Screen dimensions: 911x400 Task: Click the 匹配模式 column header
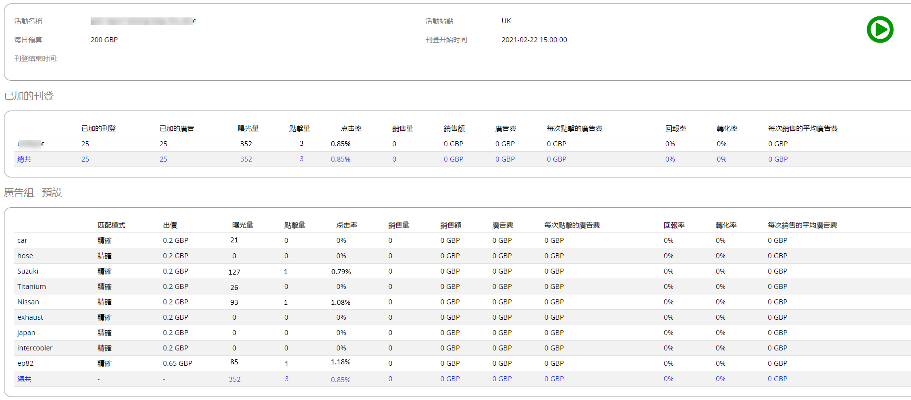click(111, 225)
